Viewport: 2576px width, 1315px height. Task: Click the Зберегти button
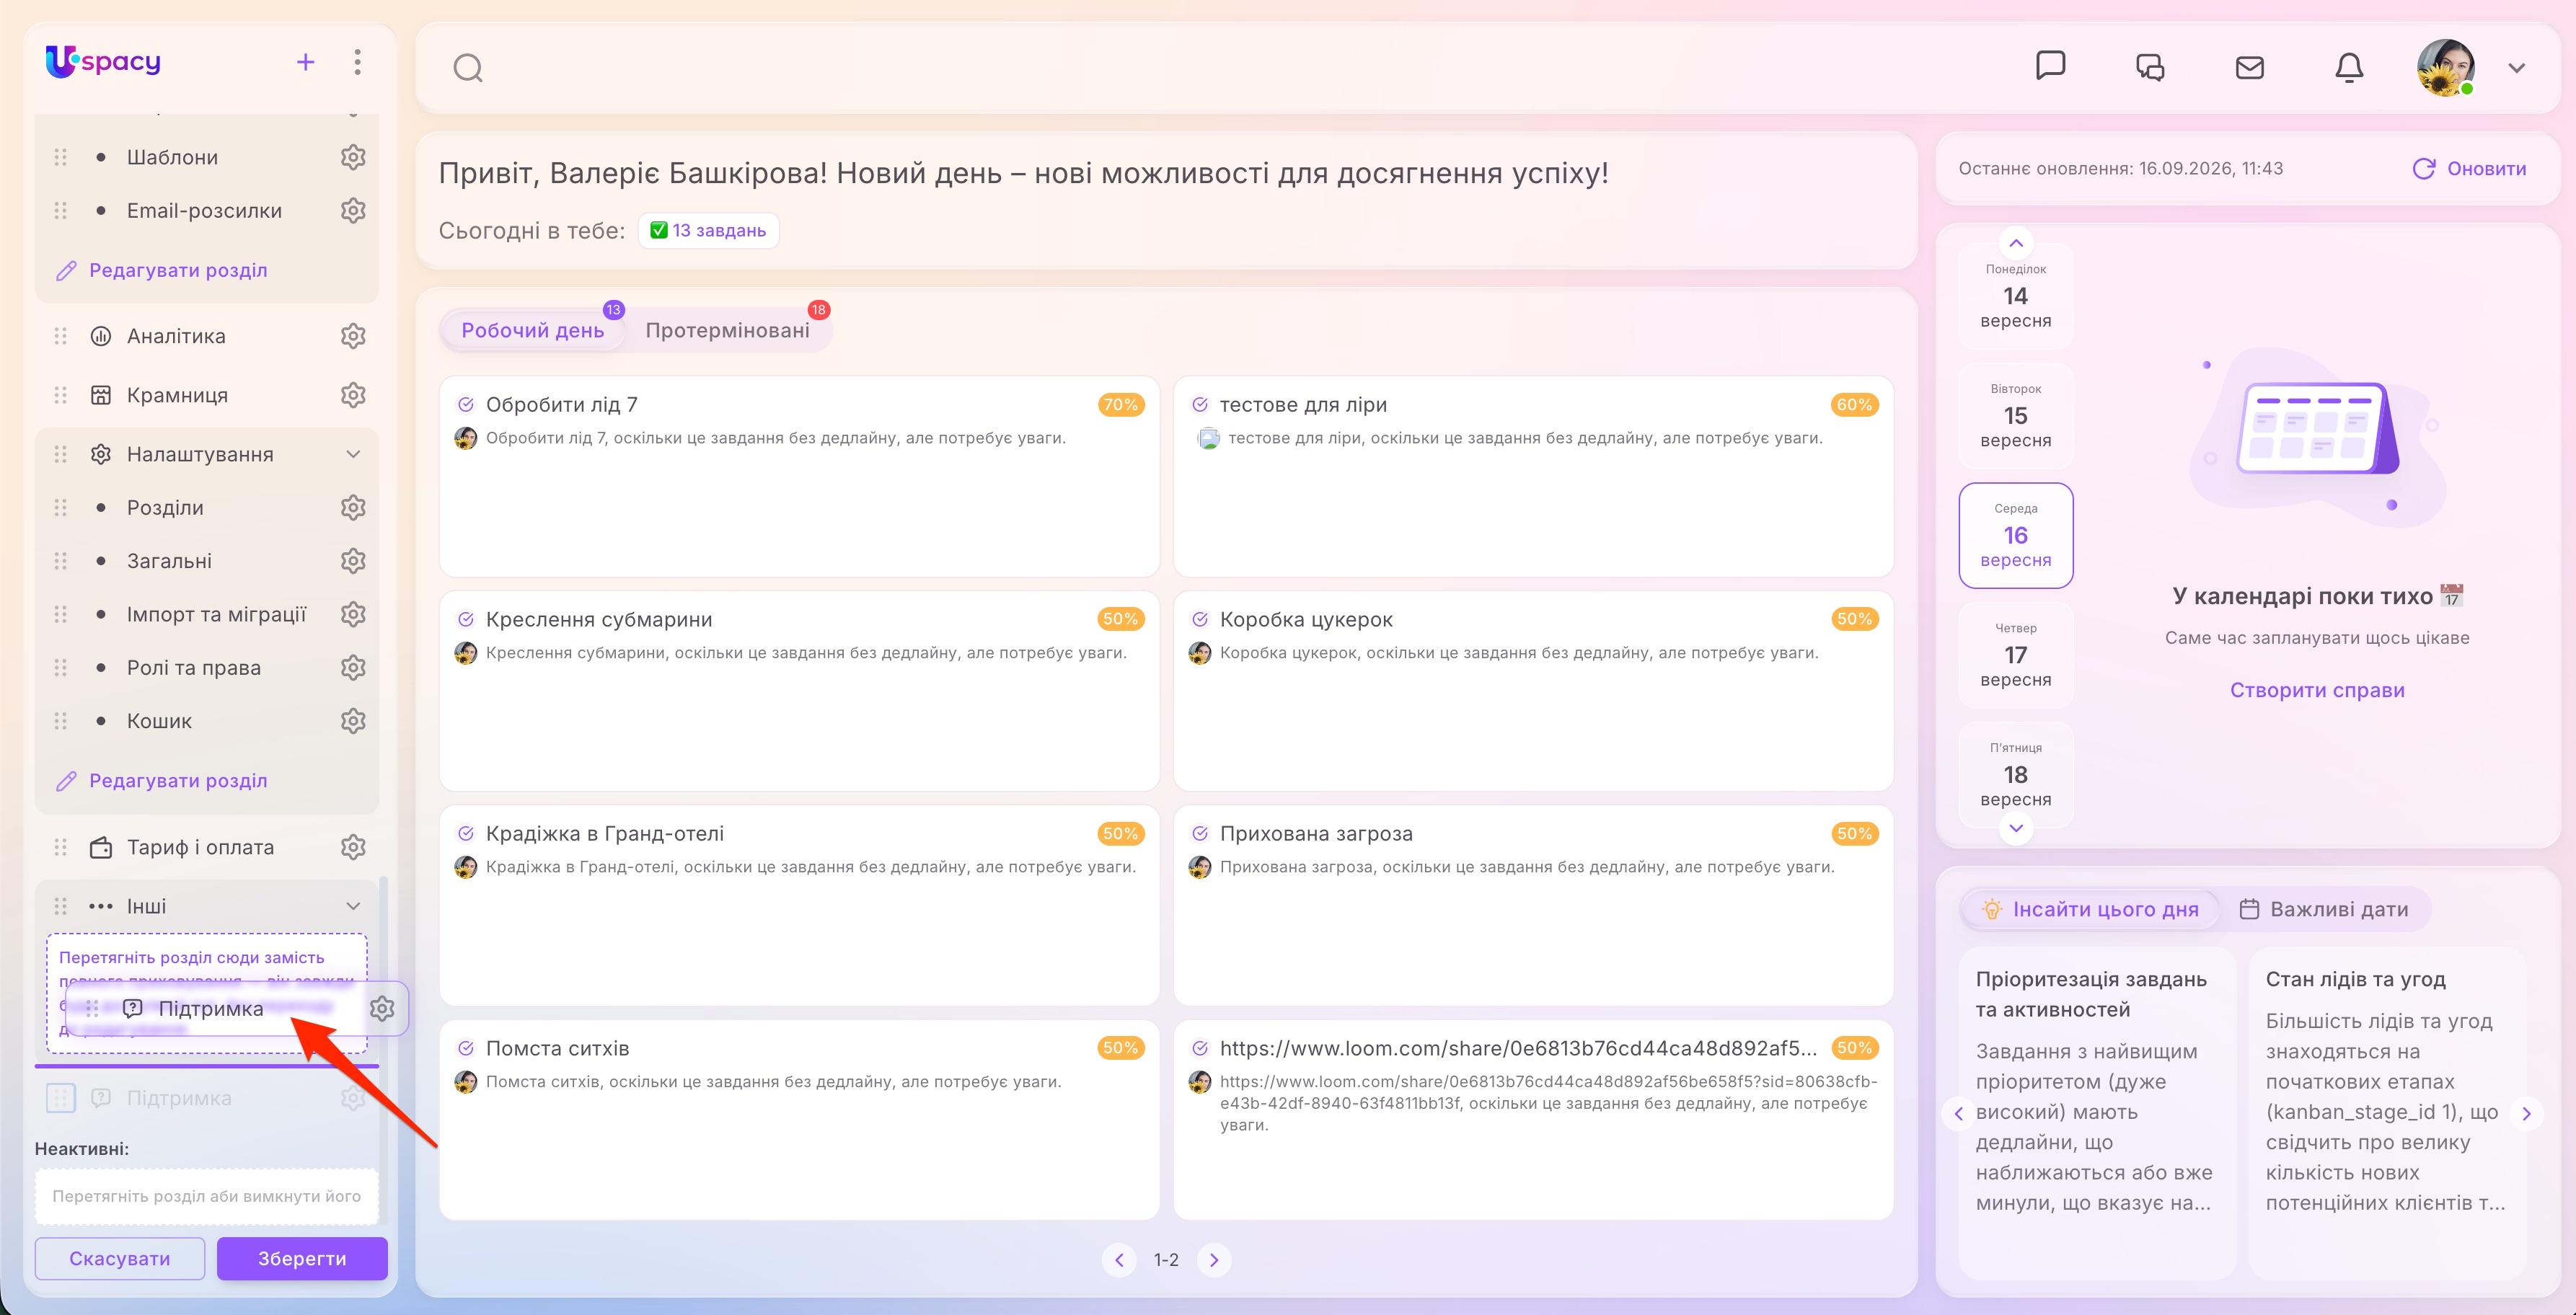pyautogui.click(x=302, y=1258)
